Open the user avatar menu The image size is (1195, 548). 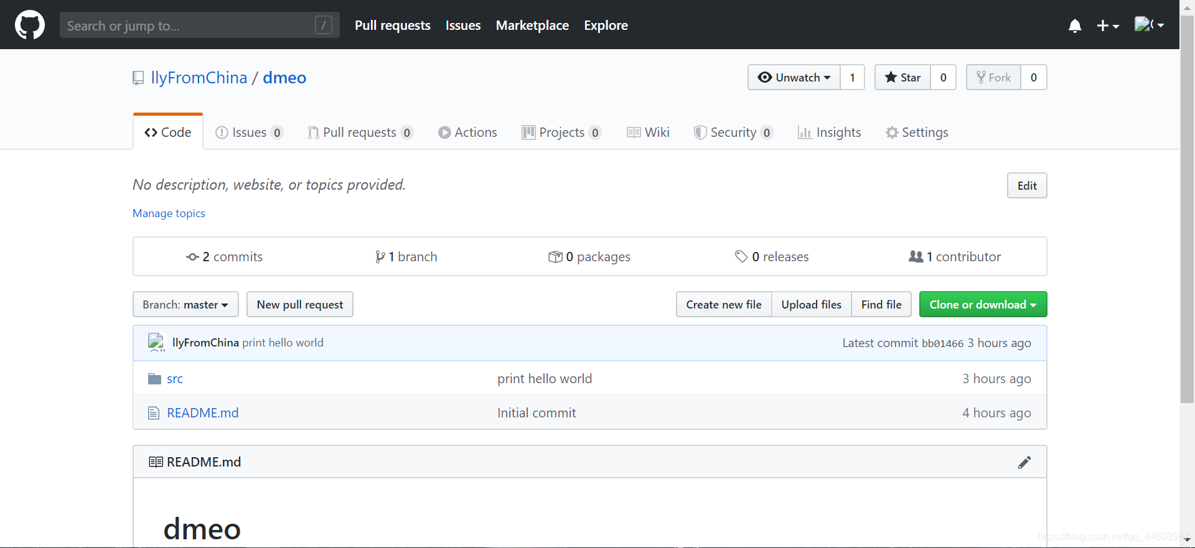click(1149, 25)
